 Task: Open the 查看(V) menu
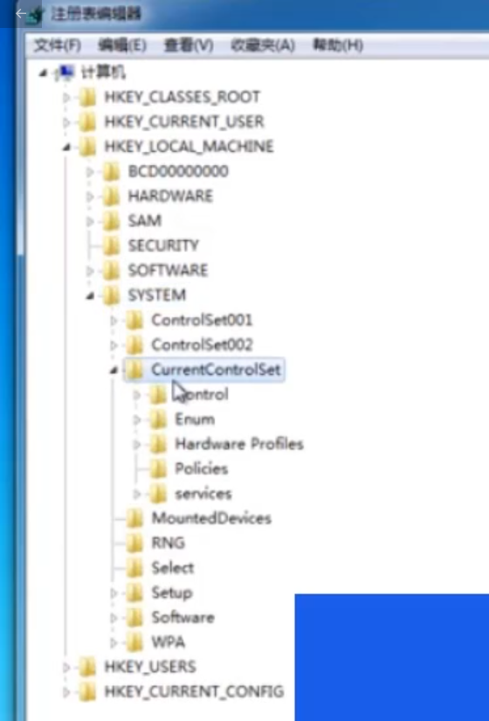tap(189, 45)
